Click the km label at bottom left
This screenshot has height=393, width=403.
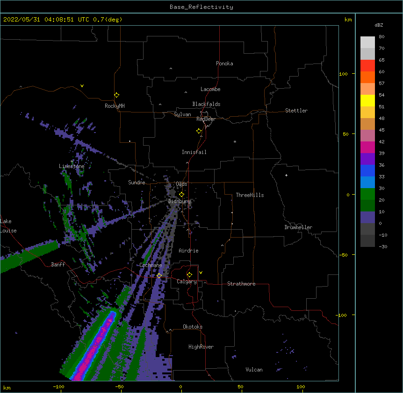click(x=7, y=388)
